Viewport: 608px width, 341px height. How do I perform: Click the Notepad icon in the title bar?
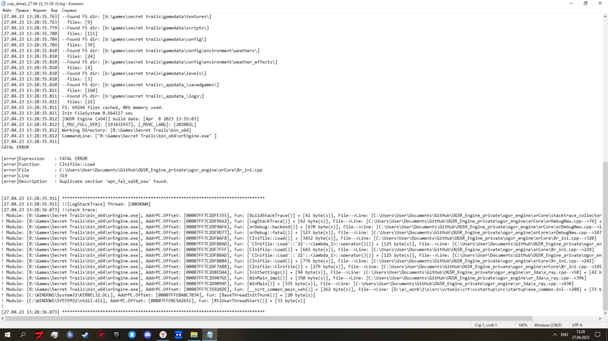click(4, 4)
